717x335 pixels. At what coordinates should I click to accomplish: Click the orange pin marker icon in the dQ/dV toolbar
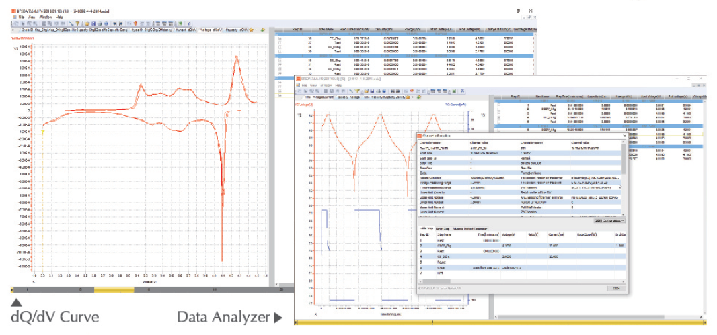pos(135,23)
